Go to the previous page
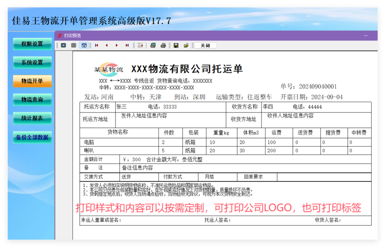The width and height of the screenshot is (385, 247). point(107,45)
